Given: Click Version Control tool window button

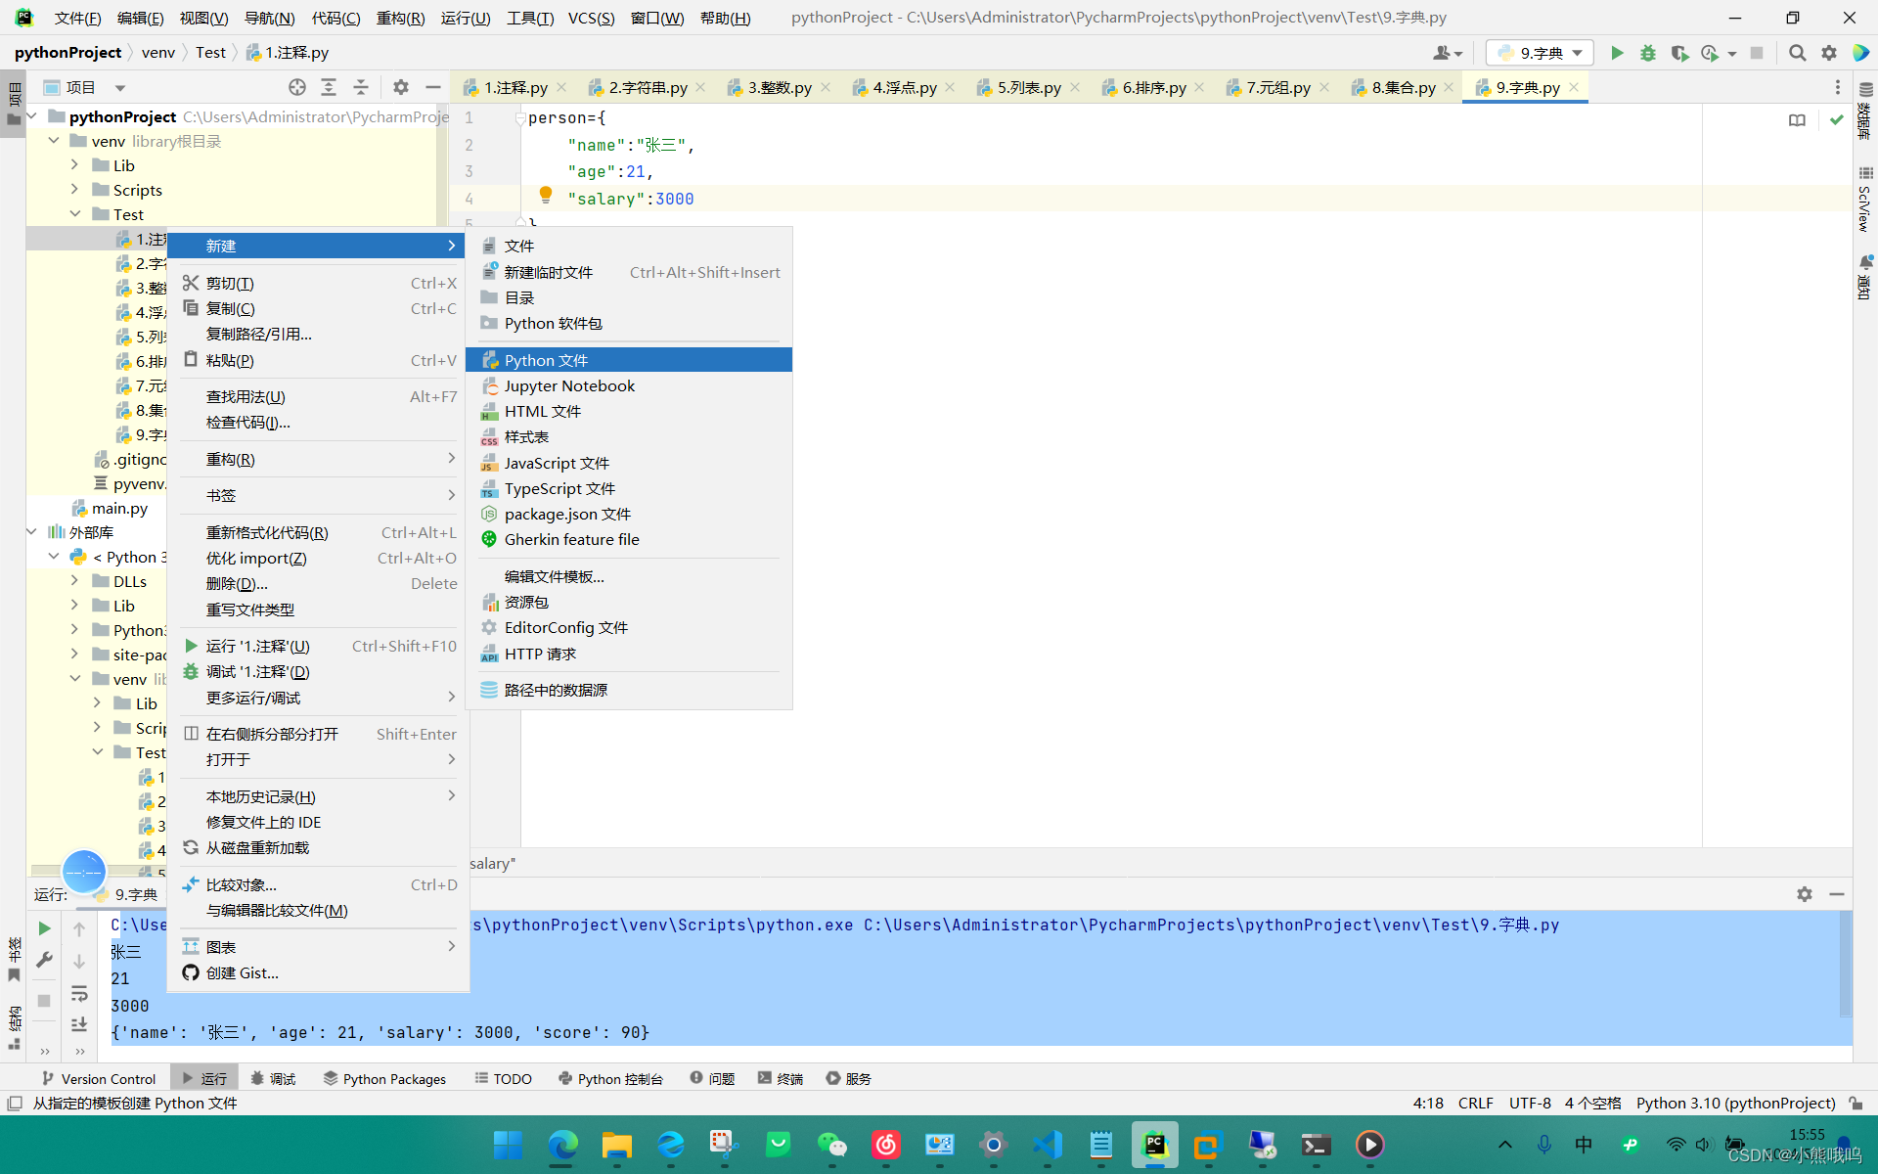Looking at the screenshot, I should pyautogui.click(x=98, y=1078).
